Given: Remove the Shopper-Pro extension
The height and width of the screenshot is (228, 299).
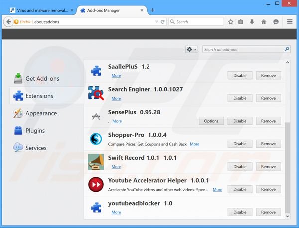Looking at the screenshot, I should click(x=268, y=144).
